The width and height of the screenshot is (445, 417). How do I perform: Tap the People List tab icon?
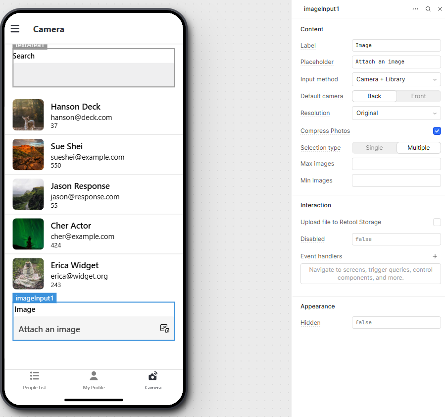pyautogui.click(x=34, y=376)
